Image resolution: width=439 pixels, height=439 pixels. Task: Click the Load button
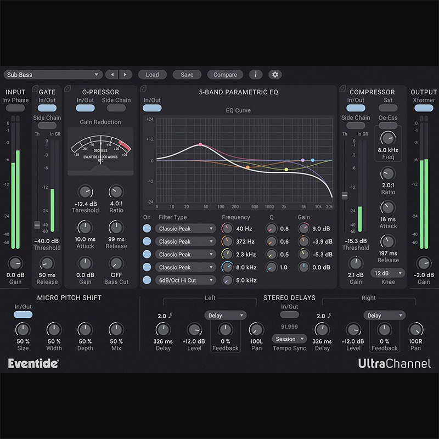(153, 75)
